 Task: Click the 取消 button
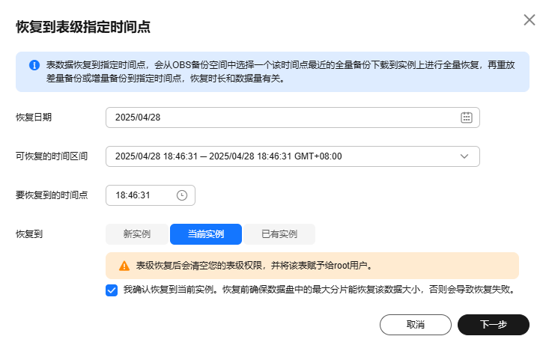416,325
